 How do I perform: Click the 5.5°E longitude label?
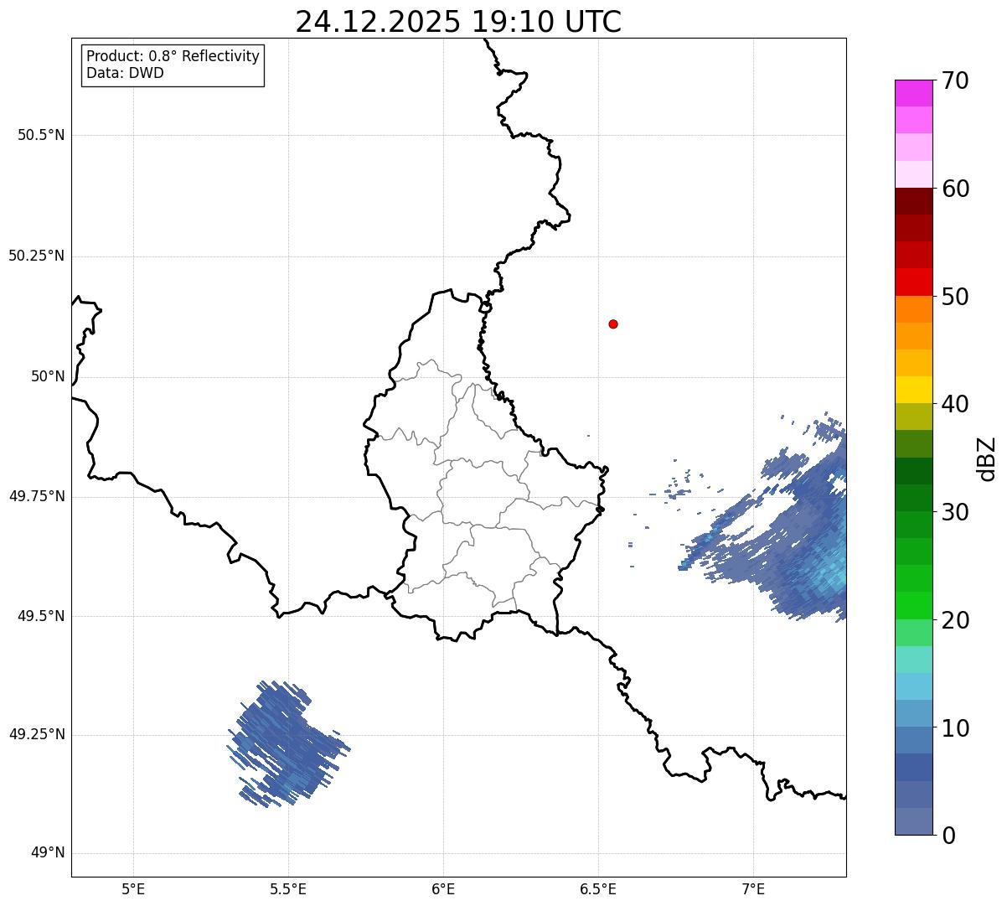click(x=288, y=888)
